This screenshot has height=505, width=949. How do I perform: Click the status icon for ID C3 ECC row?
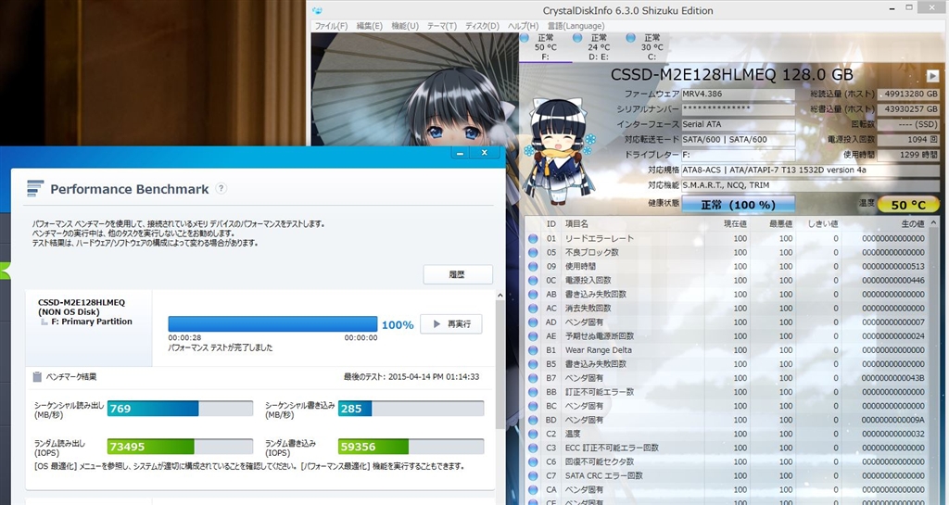533,448
